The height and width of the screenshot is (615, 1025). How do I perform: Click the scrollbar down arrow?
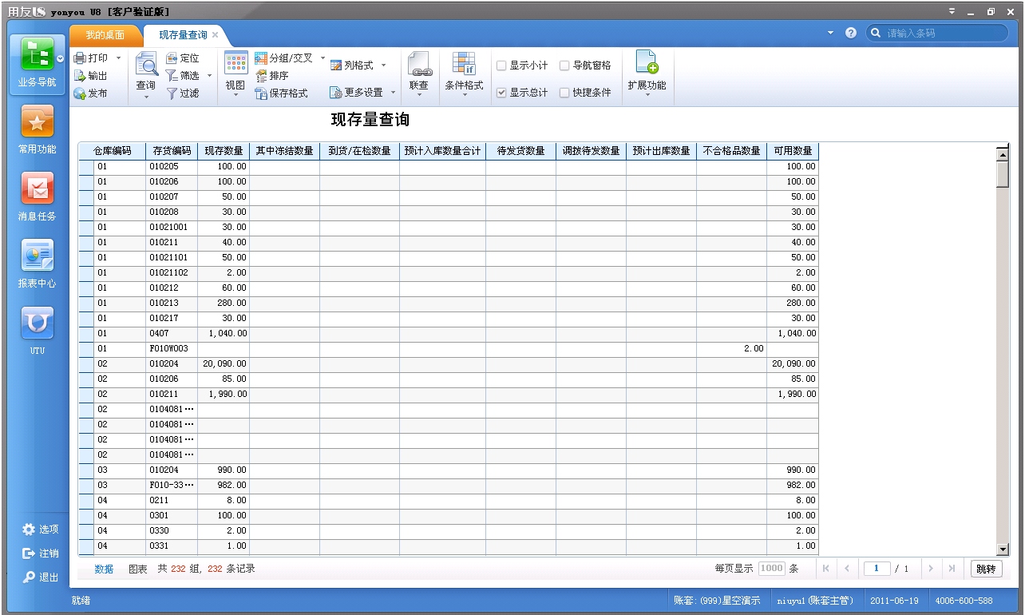1003,550
